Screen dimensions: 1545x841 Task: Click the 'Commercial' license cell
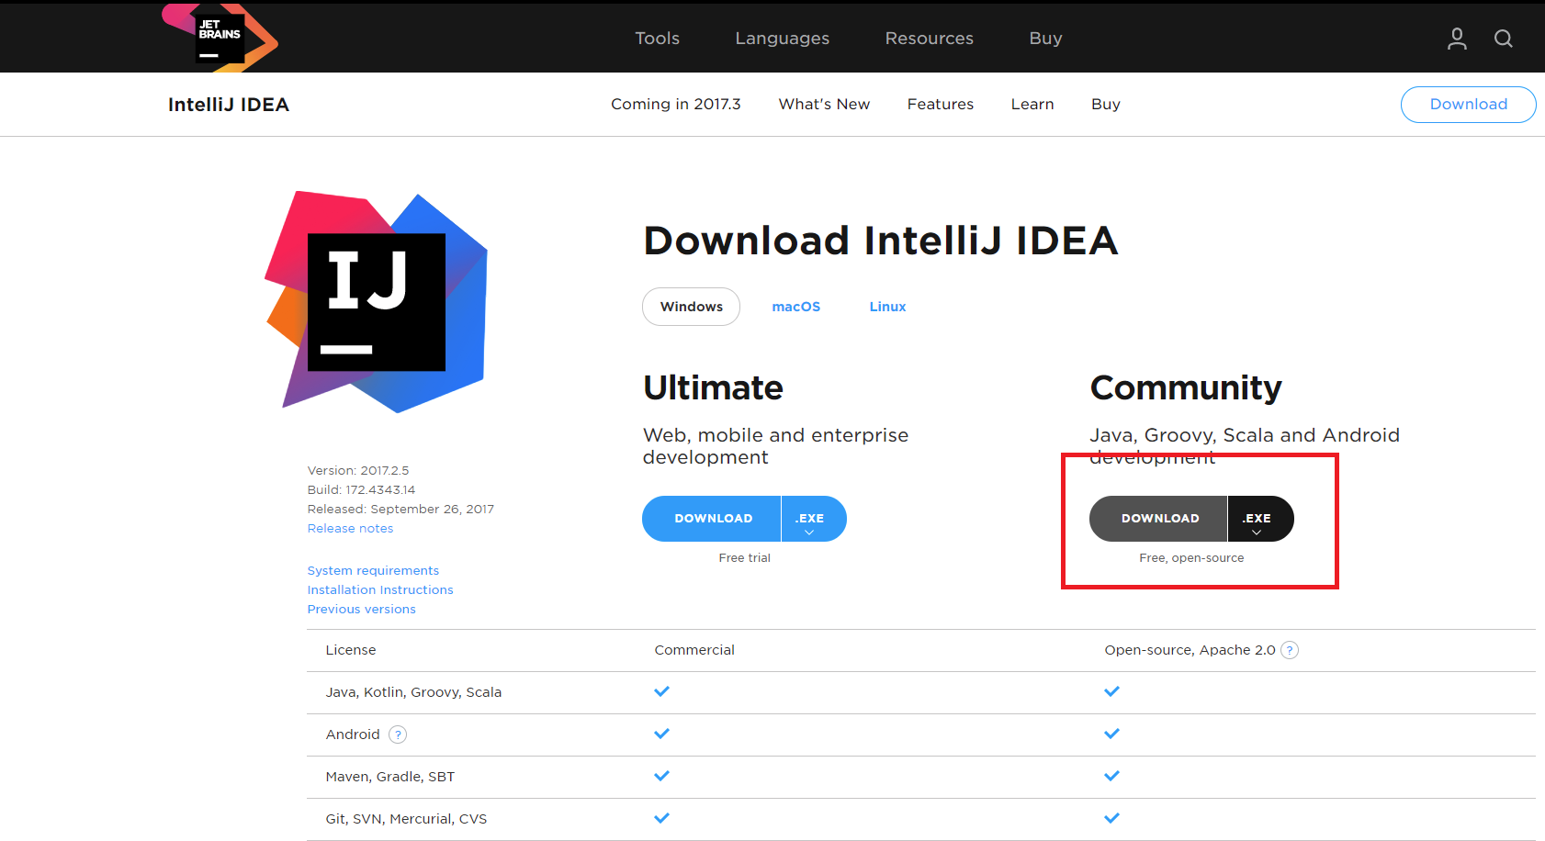694,650
